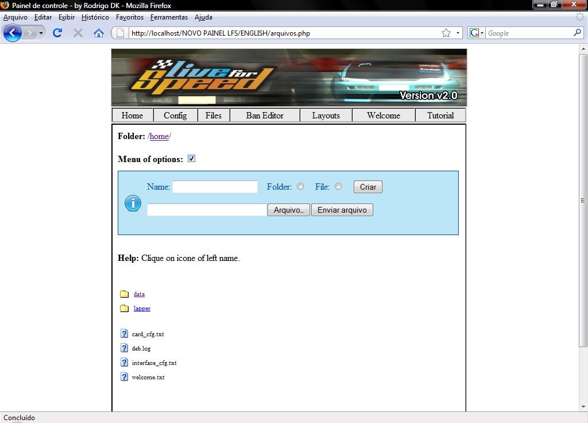Open the search engine selector dropdown
Image resolution: width=588 pixels, height=423 pixels.
tap(482, 33)
